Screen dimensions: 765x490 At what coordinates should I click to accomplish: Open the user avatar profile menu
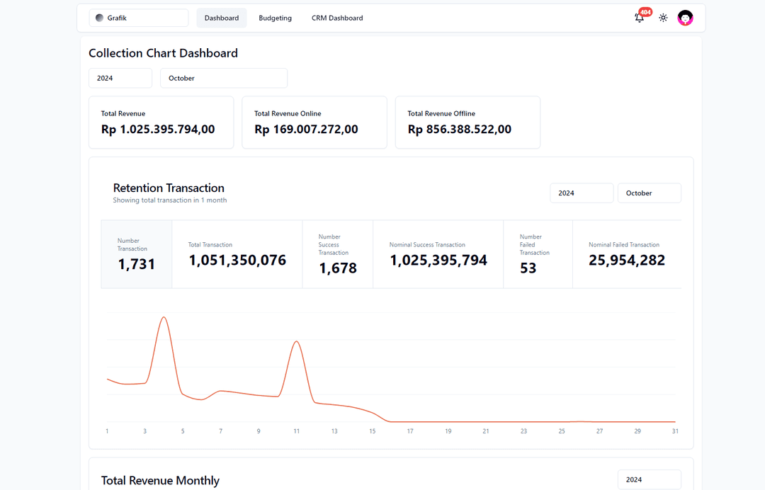(685, 18)
